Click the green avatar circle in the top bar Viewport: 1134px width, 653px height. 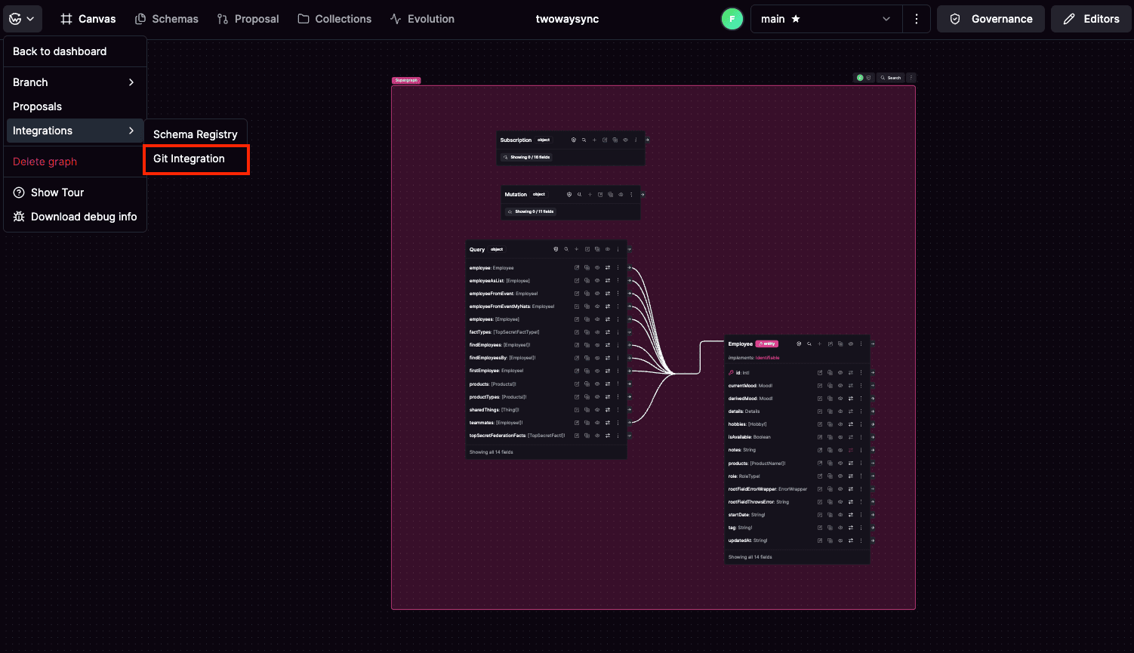click(x=732, y=18)
